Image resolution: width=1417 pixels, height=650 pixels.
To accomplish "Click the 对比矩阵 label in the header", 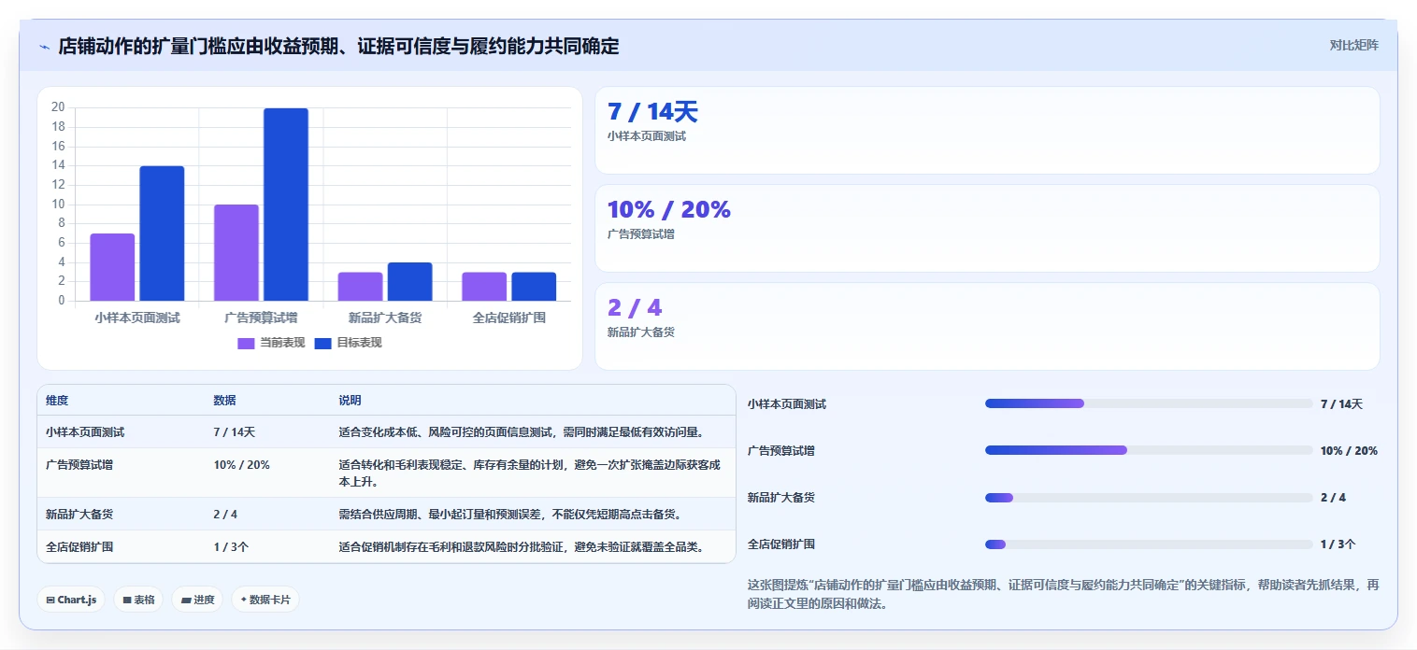I will [1353, 45].
